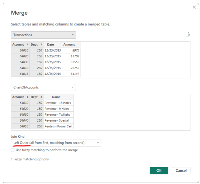Click the Revenue - 18 Holes cell

coord(58,103)
